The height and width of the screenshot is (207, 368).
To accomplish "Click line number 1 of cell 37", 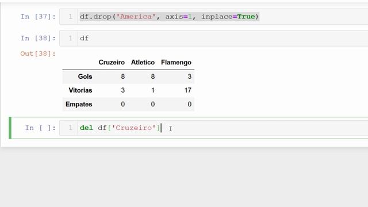I will [x=70, y=17].
